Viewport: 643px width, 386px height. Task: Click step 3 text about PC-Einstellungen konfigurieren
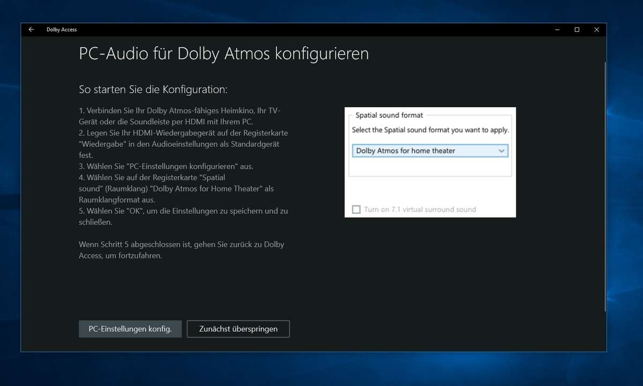[x=166, y=166]
